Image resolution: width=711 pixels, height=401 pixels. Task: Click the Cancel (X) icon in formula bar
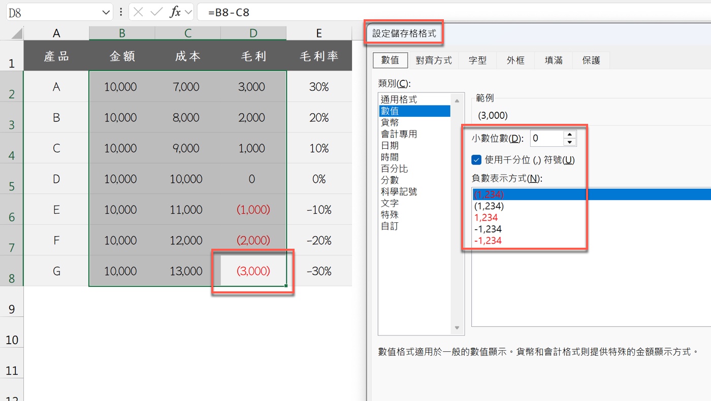[138, 12]
